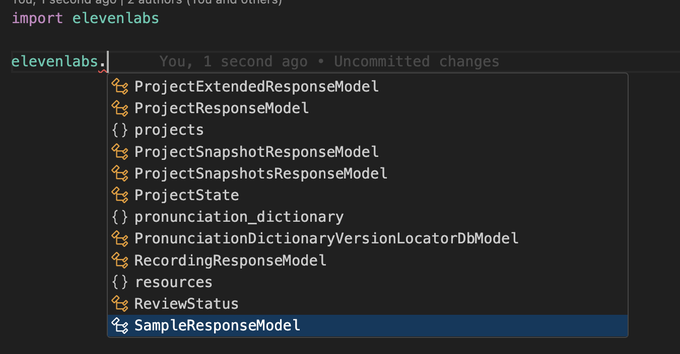Select PronunciationDictionaryVersionLocatorDbModel suggestion
The height and width of the screenshot is (354, 680).
coord(326,238)
